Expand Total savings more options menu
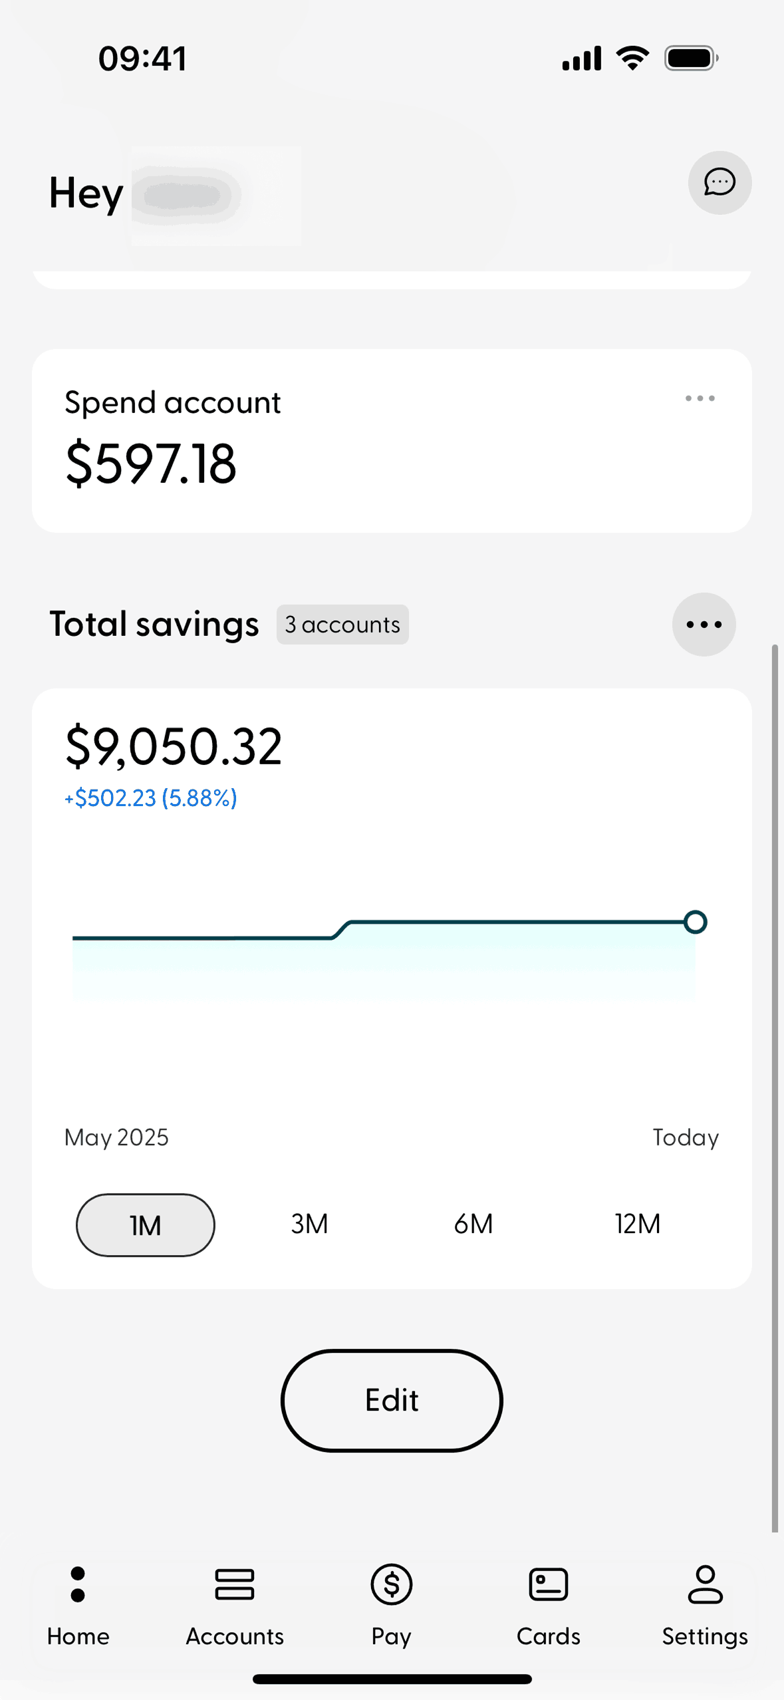The height and width of the screenshot is (1700, 784). tap(704, 624)
